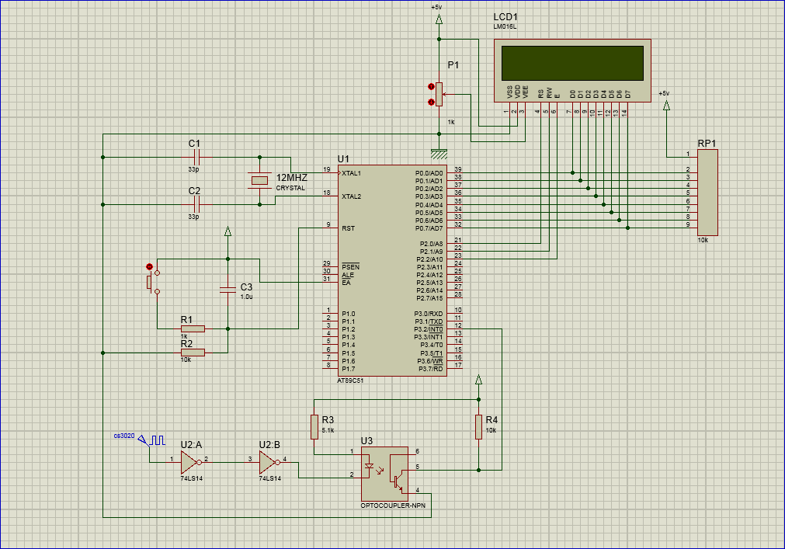
Task: Click the 33p value under C1
Action: tap(194, 169)
